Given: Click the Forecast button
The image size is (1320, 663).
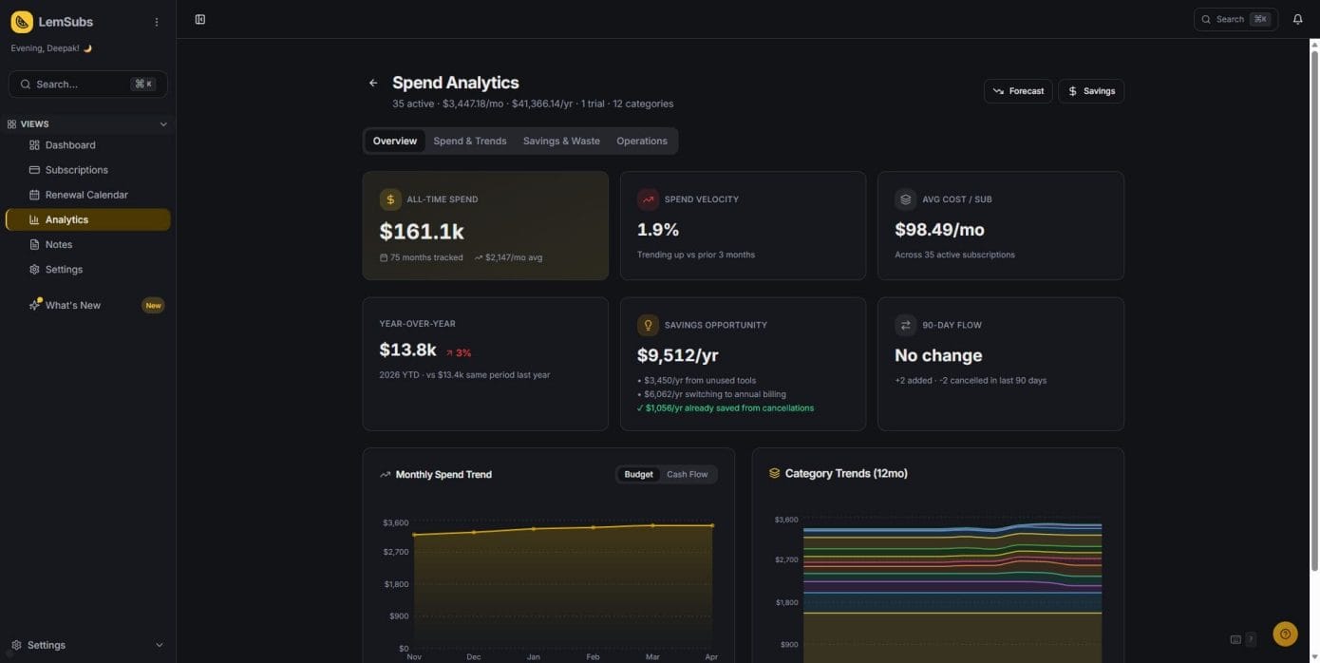Looking at the screenshot, I should point(1018,91).
